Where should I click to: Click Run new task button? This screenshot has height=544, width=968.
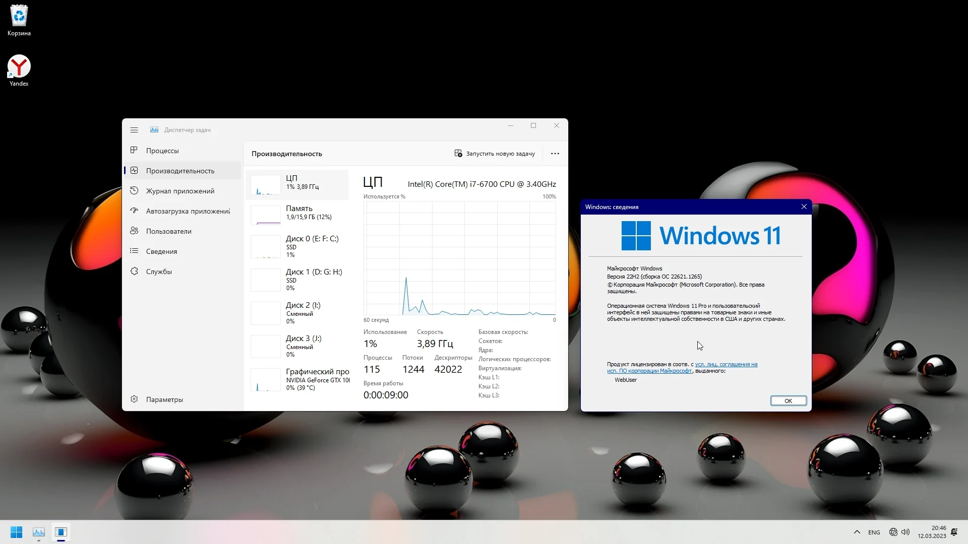495,154
